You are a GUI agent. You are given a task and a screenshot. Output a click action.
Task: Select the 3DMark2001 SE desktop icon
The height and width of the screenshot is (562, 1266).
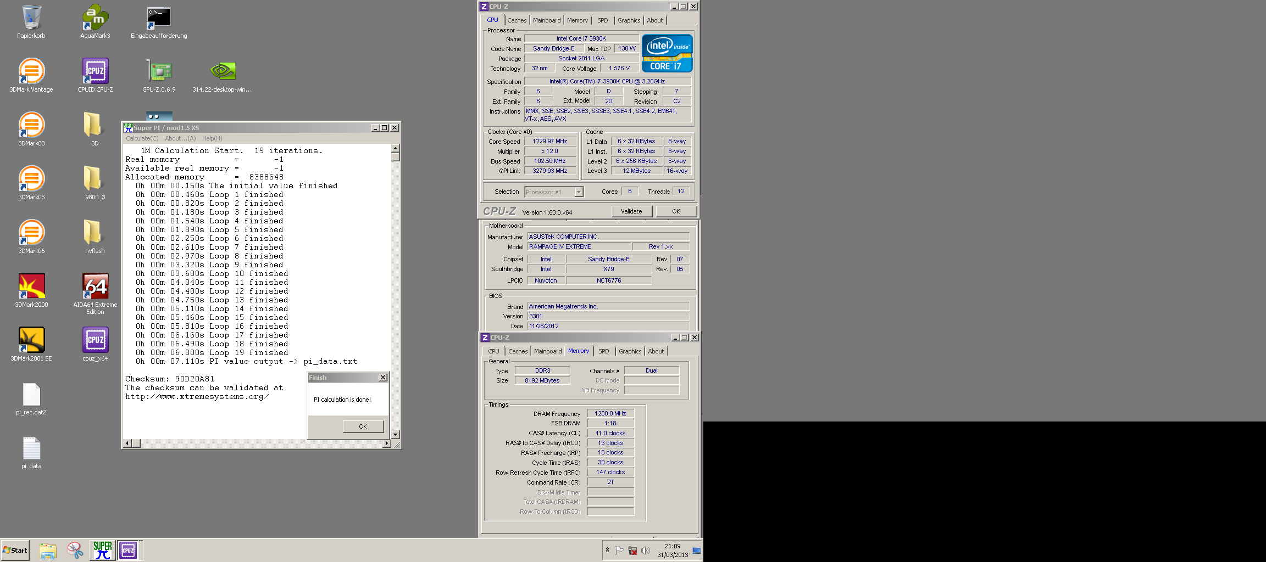point(31,345)
